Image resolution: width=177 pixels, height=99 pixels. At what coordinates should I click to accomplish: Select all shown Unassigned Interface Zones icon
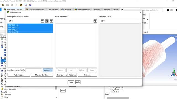click(47, 21)
